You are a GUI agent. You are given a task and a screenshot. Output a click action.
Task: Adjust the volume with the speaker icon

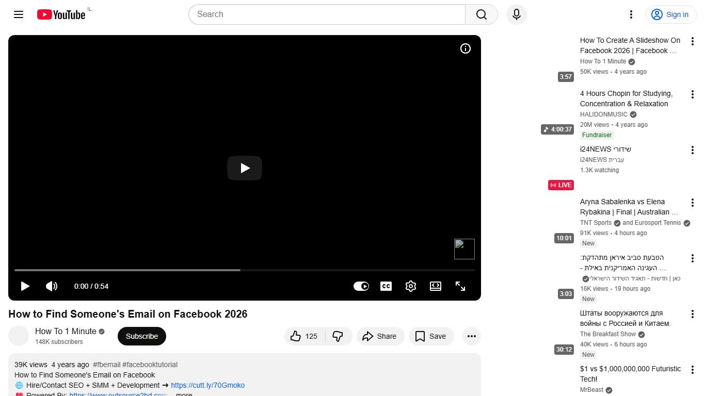(x=52, y=286)
